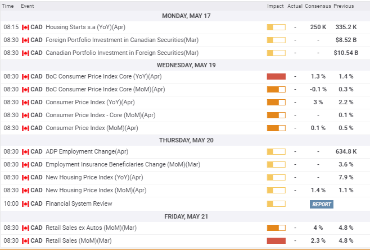Open the Financial System Review REPORT button
Screen dimensions: 370x250
(x=322, y=204)
